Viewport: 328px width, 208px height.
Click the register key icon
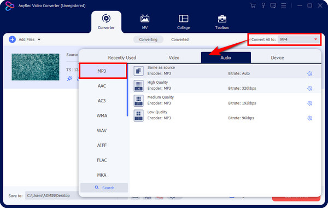click(263, 5)
